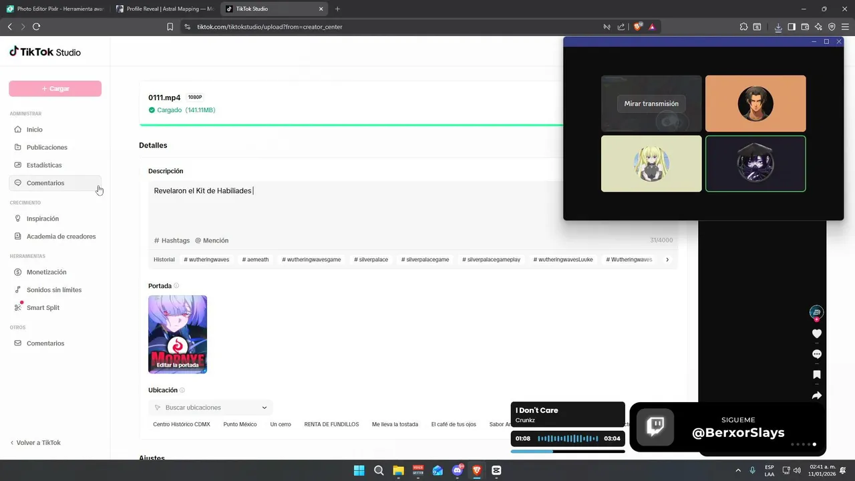The image size is (855, 481).
Task: Select Un cerro location suggestion
Action: tap(281, 424)
